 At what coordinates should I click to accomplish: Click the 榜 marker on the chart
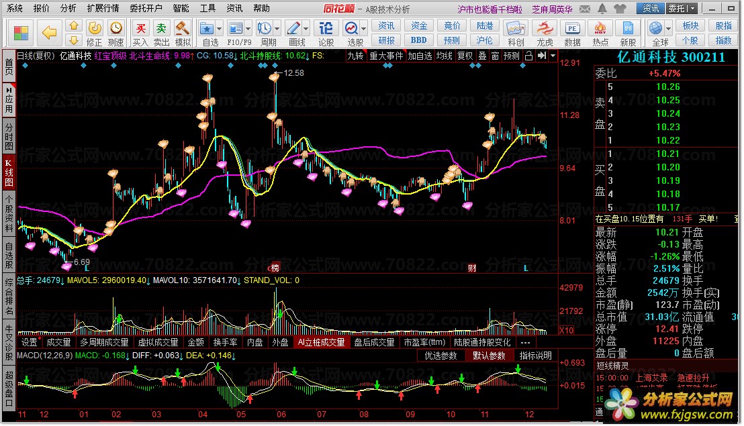click(x=275, y=268)
